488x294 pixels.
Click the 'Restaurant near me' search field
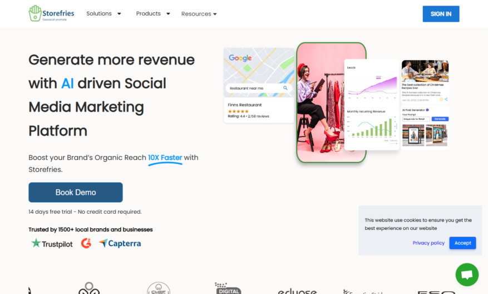[x=259, y=88]
